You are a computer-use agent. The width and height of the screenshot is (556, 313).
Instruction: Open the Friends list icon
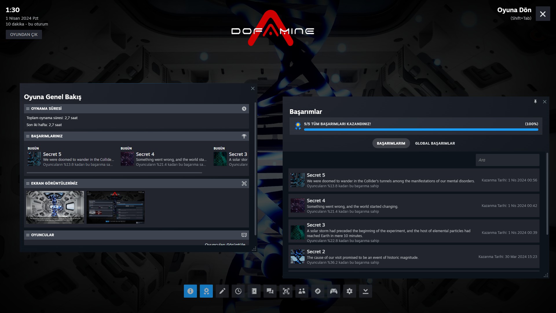tap(302, 291)
